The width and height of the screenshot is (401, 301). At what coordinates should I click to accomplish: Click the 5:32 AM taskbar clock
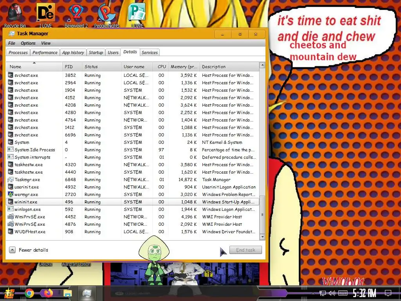(364, 293)
